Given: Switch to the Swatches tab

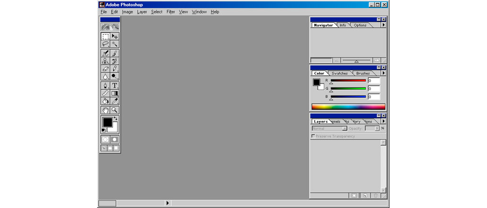Looking at the screenshot, I should tap(340, 74).
